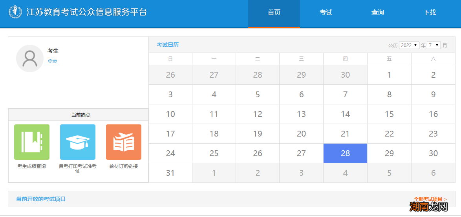Select date 31 in the last row
Image resolution: width=461 pixels, height=217 pixels.
pyautogui.click(x=170, y=173)
